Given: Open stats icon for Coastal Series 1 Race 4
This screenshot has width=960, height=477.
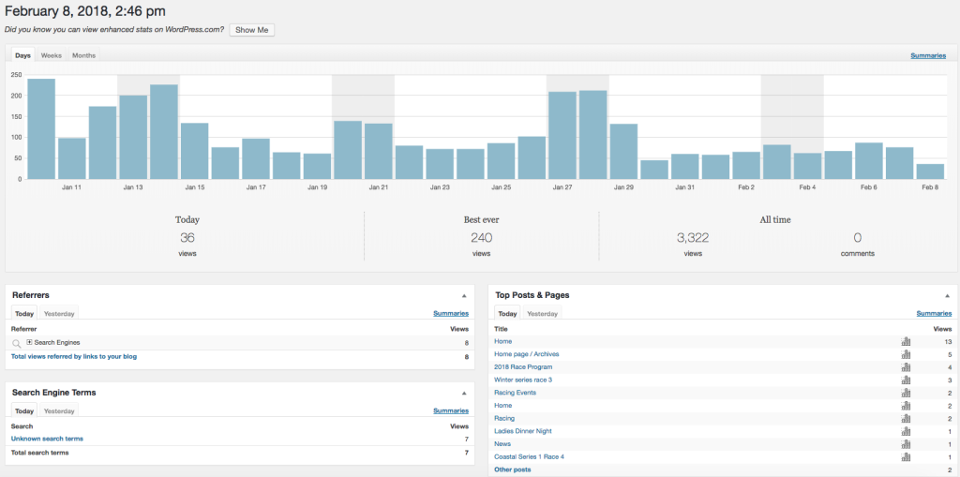Looking at the screenshot, I should click(x=906, y=457).
